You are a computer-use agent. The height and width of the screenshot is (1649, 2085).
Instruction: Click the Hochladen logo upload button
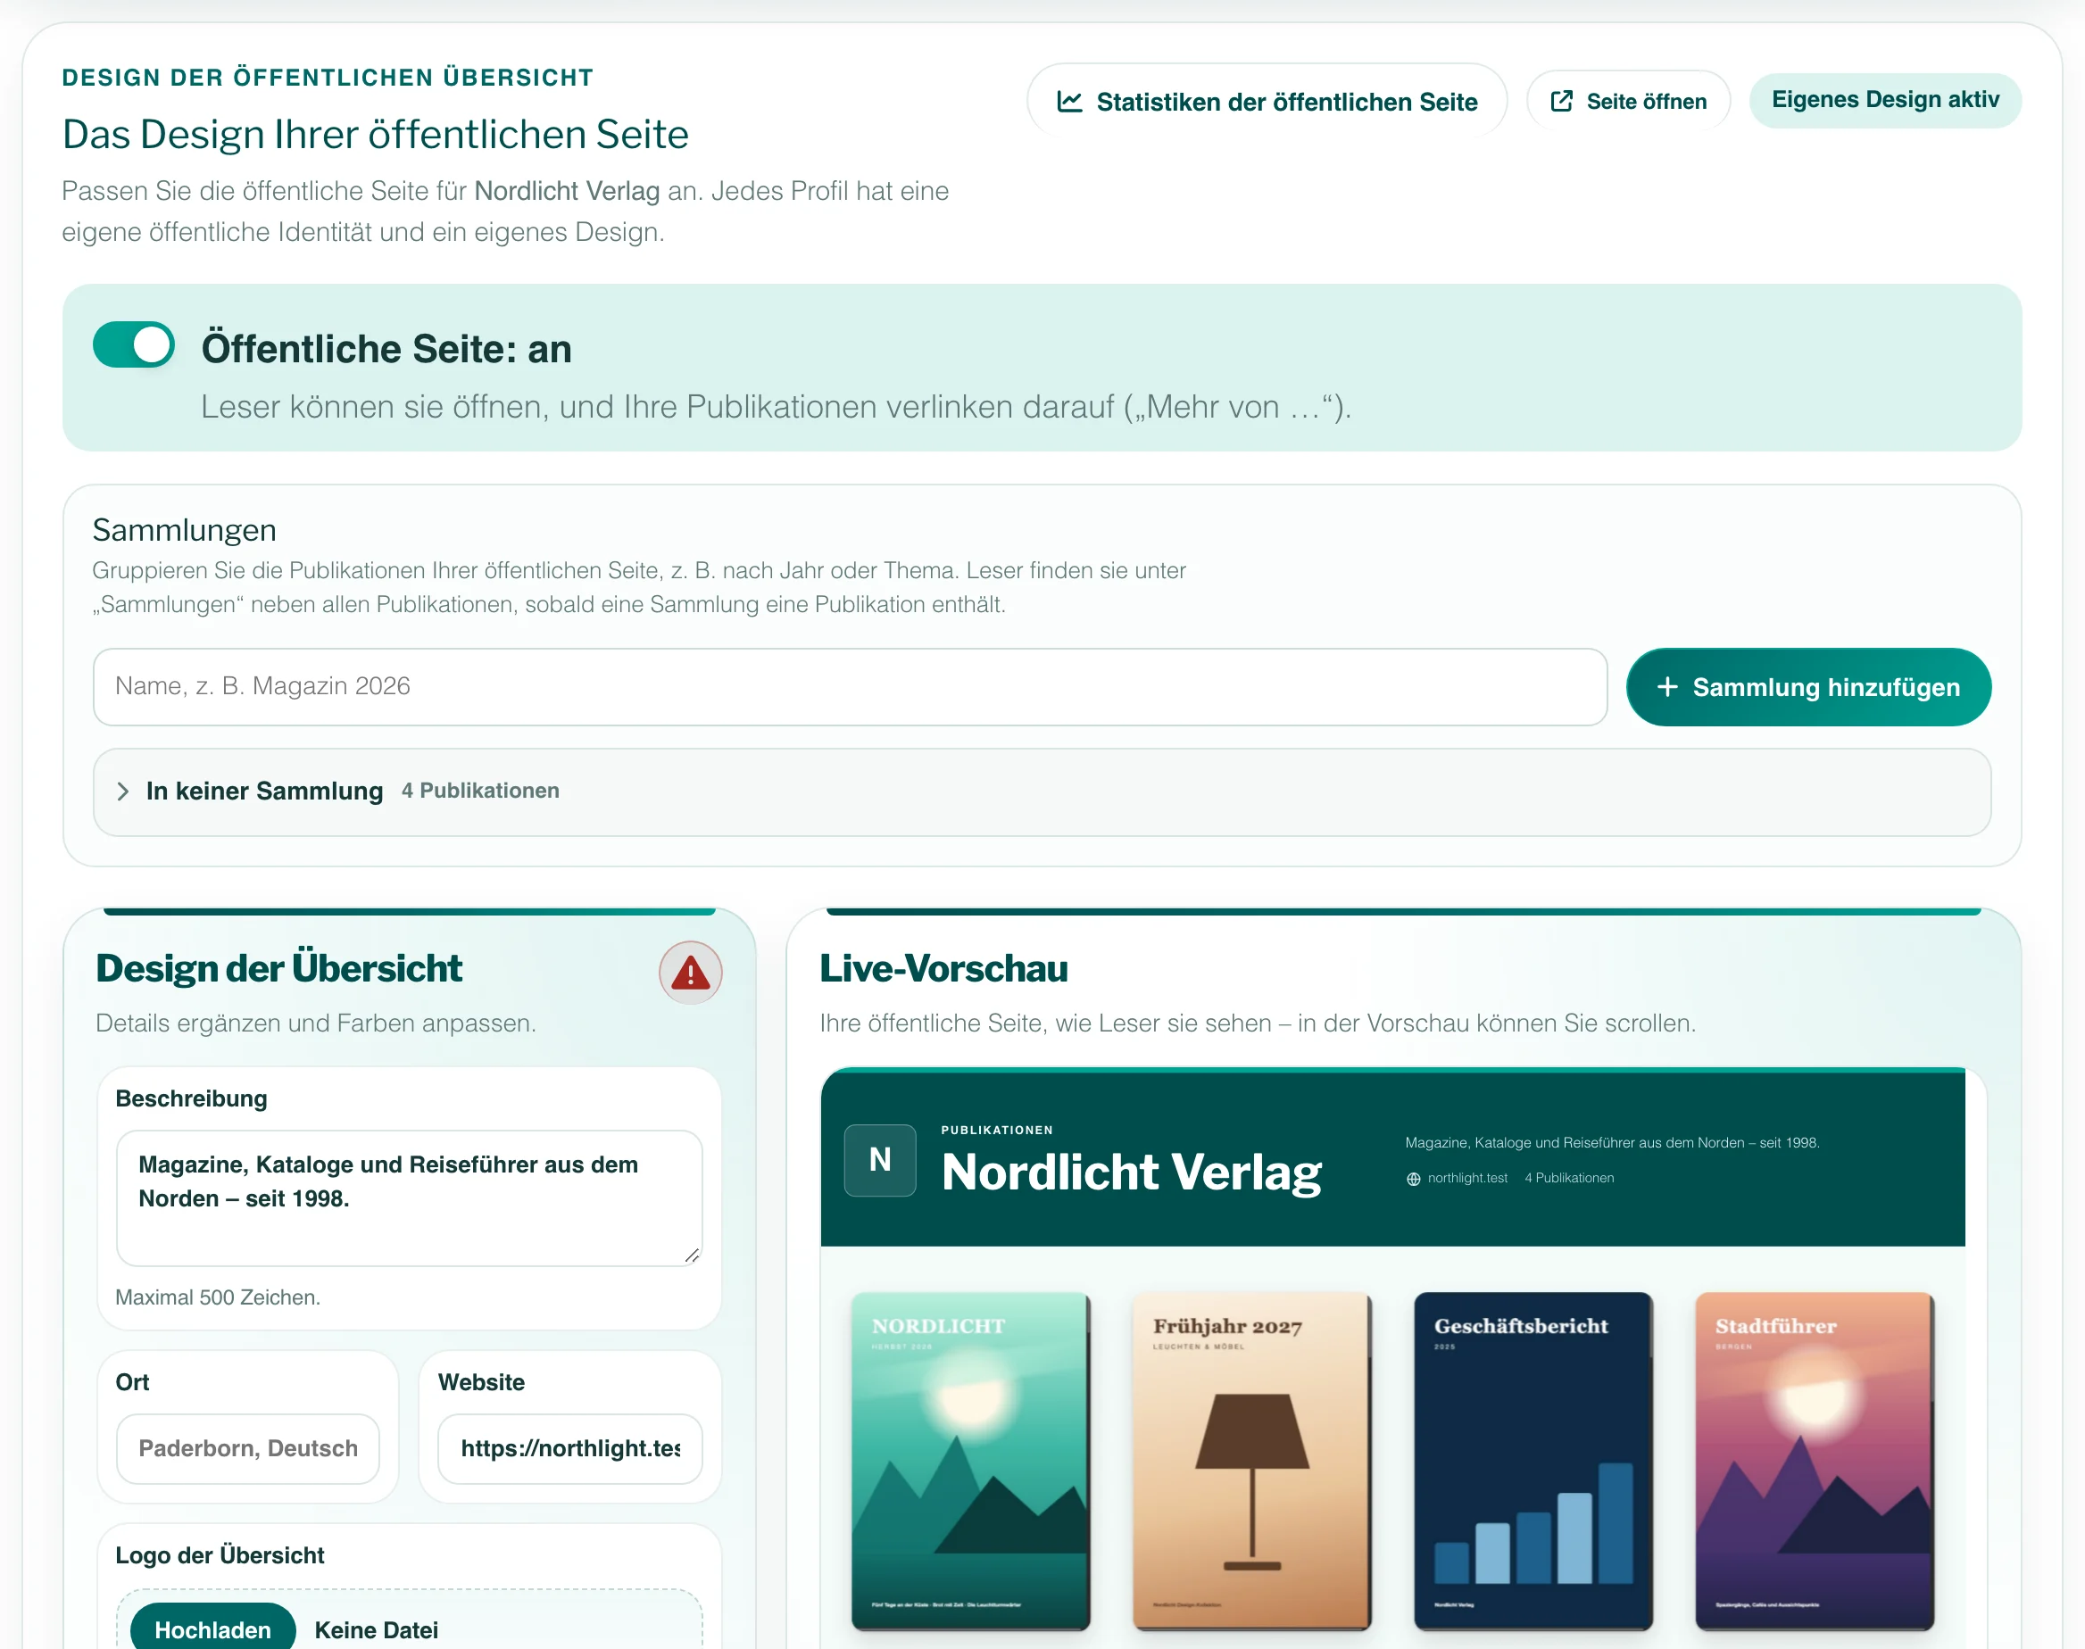[x=212, y=1628]
